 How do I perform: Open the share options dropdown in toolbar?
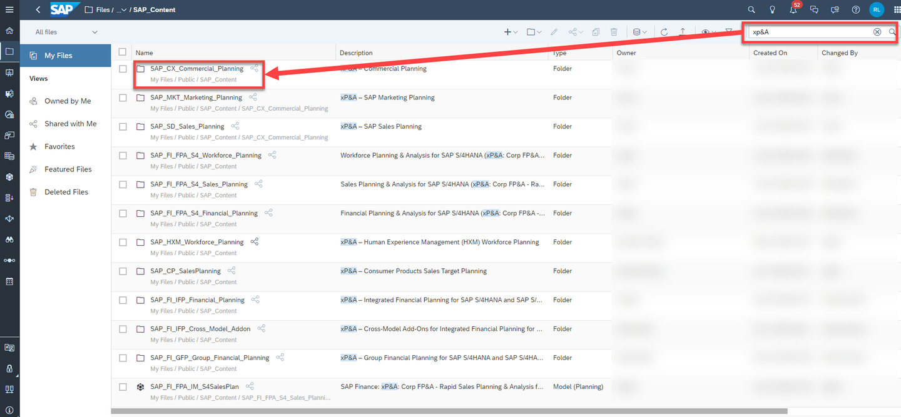576,32
